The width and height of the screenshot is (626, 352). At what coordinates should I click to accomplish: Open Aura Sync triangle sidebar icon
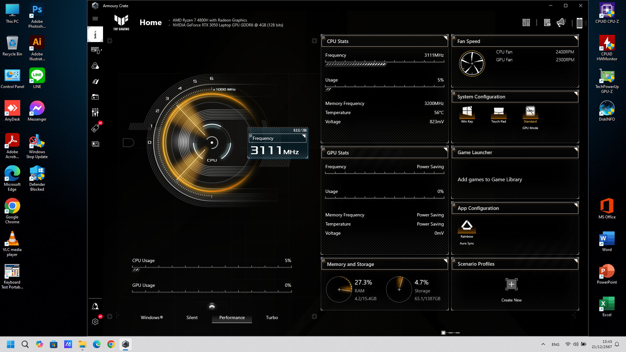click(95, 66)
